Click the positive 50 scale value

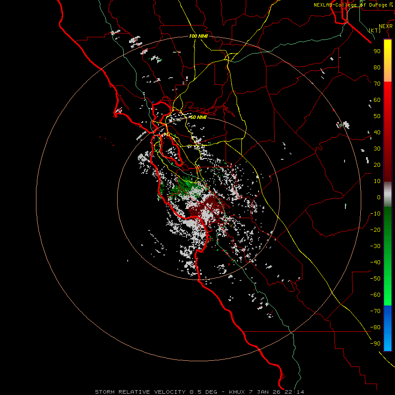point(377,116)
